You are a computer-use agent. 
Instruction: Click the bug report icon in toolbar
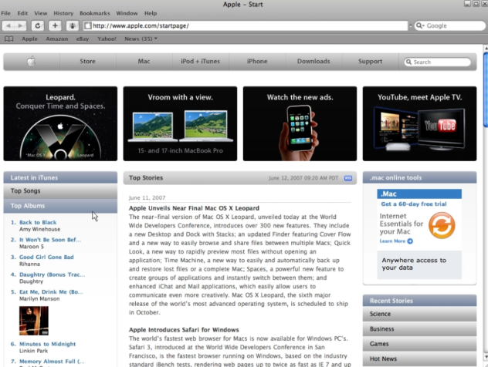(72, 25)
